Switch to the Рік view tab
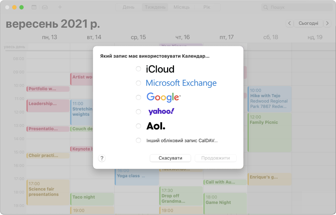The height and width of the screenshot is (215, 336). point(207,7)
